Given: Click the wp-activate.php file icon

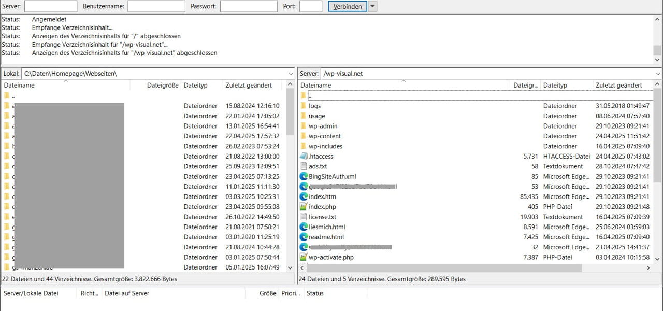Looking at the screenshot, I should click(x=304, y=257).
